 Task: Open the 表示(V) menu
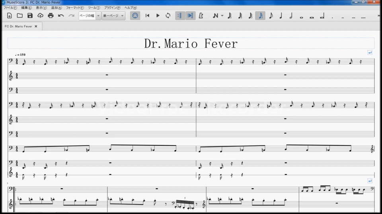click(x=41, y=8)
